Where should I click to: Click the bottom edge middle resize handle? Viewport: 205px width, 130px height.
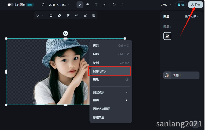tap(65, 105)
